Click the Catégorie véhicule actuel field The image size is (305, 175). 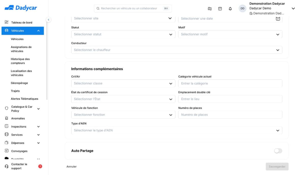coord(230,83)
